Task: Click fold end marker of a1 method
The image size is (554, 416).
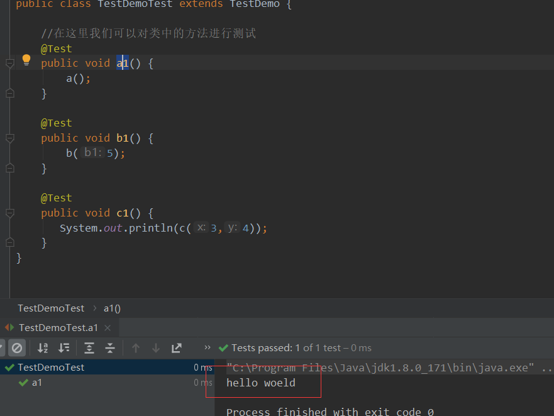Action: (x=10, y=93)
